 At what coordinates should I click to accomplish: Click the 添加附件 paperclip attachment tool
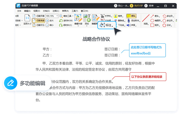[129, 21]
